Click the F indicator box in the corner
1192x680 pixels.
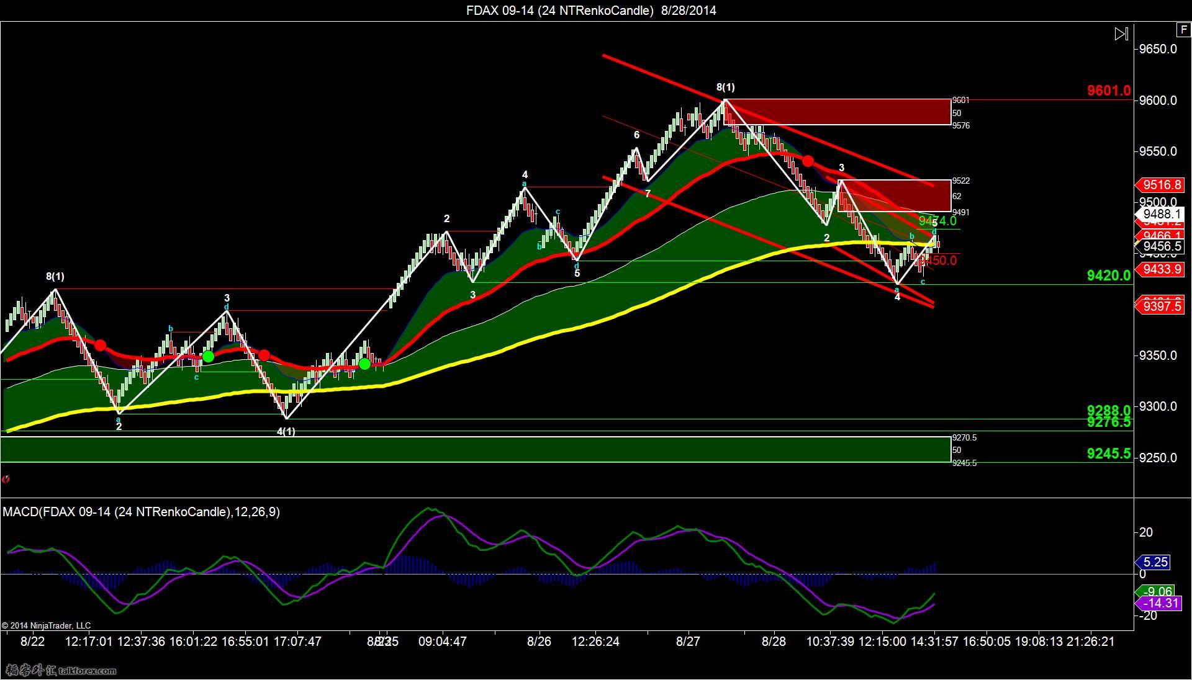pyautogui.click(x=1183, y=30)
